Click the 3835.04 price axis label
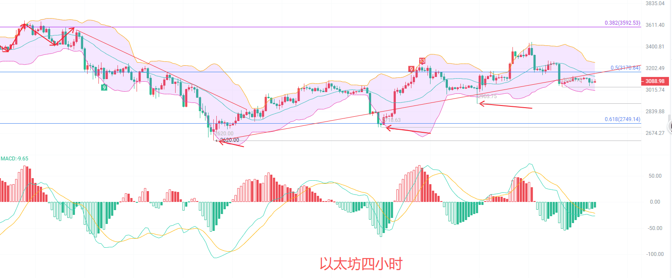The image size is (672, 278). click(x=655, y=3)
